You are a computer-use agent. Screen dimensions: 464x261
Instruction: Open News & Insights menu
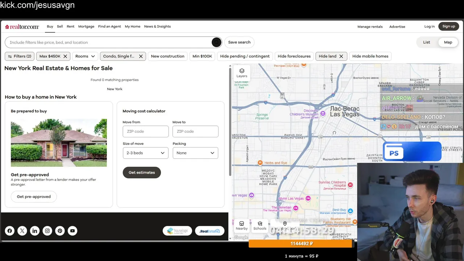click(157, 26)
